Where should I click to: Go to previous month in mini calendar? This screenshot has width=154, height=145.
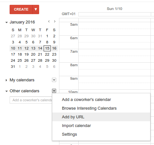pyautogui.click(x=49, y=22)
